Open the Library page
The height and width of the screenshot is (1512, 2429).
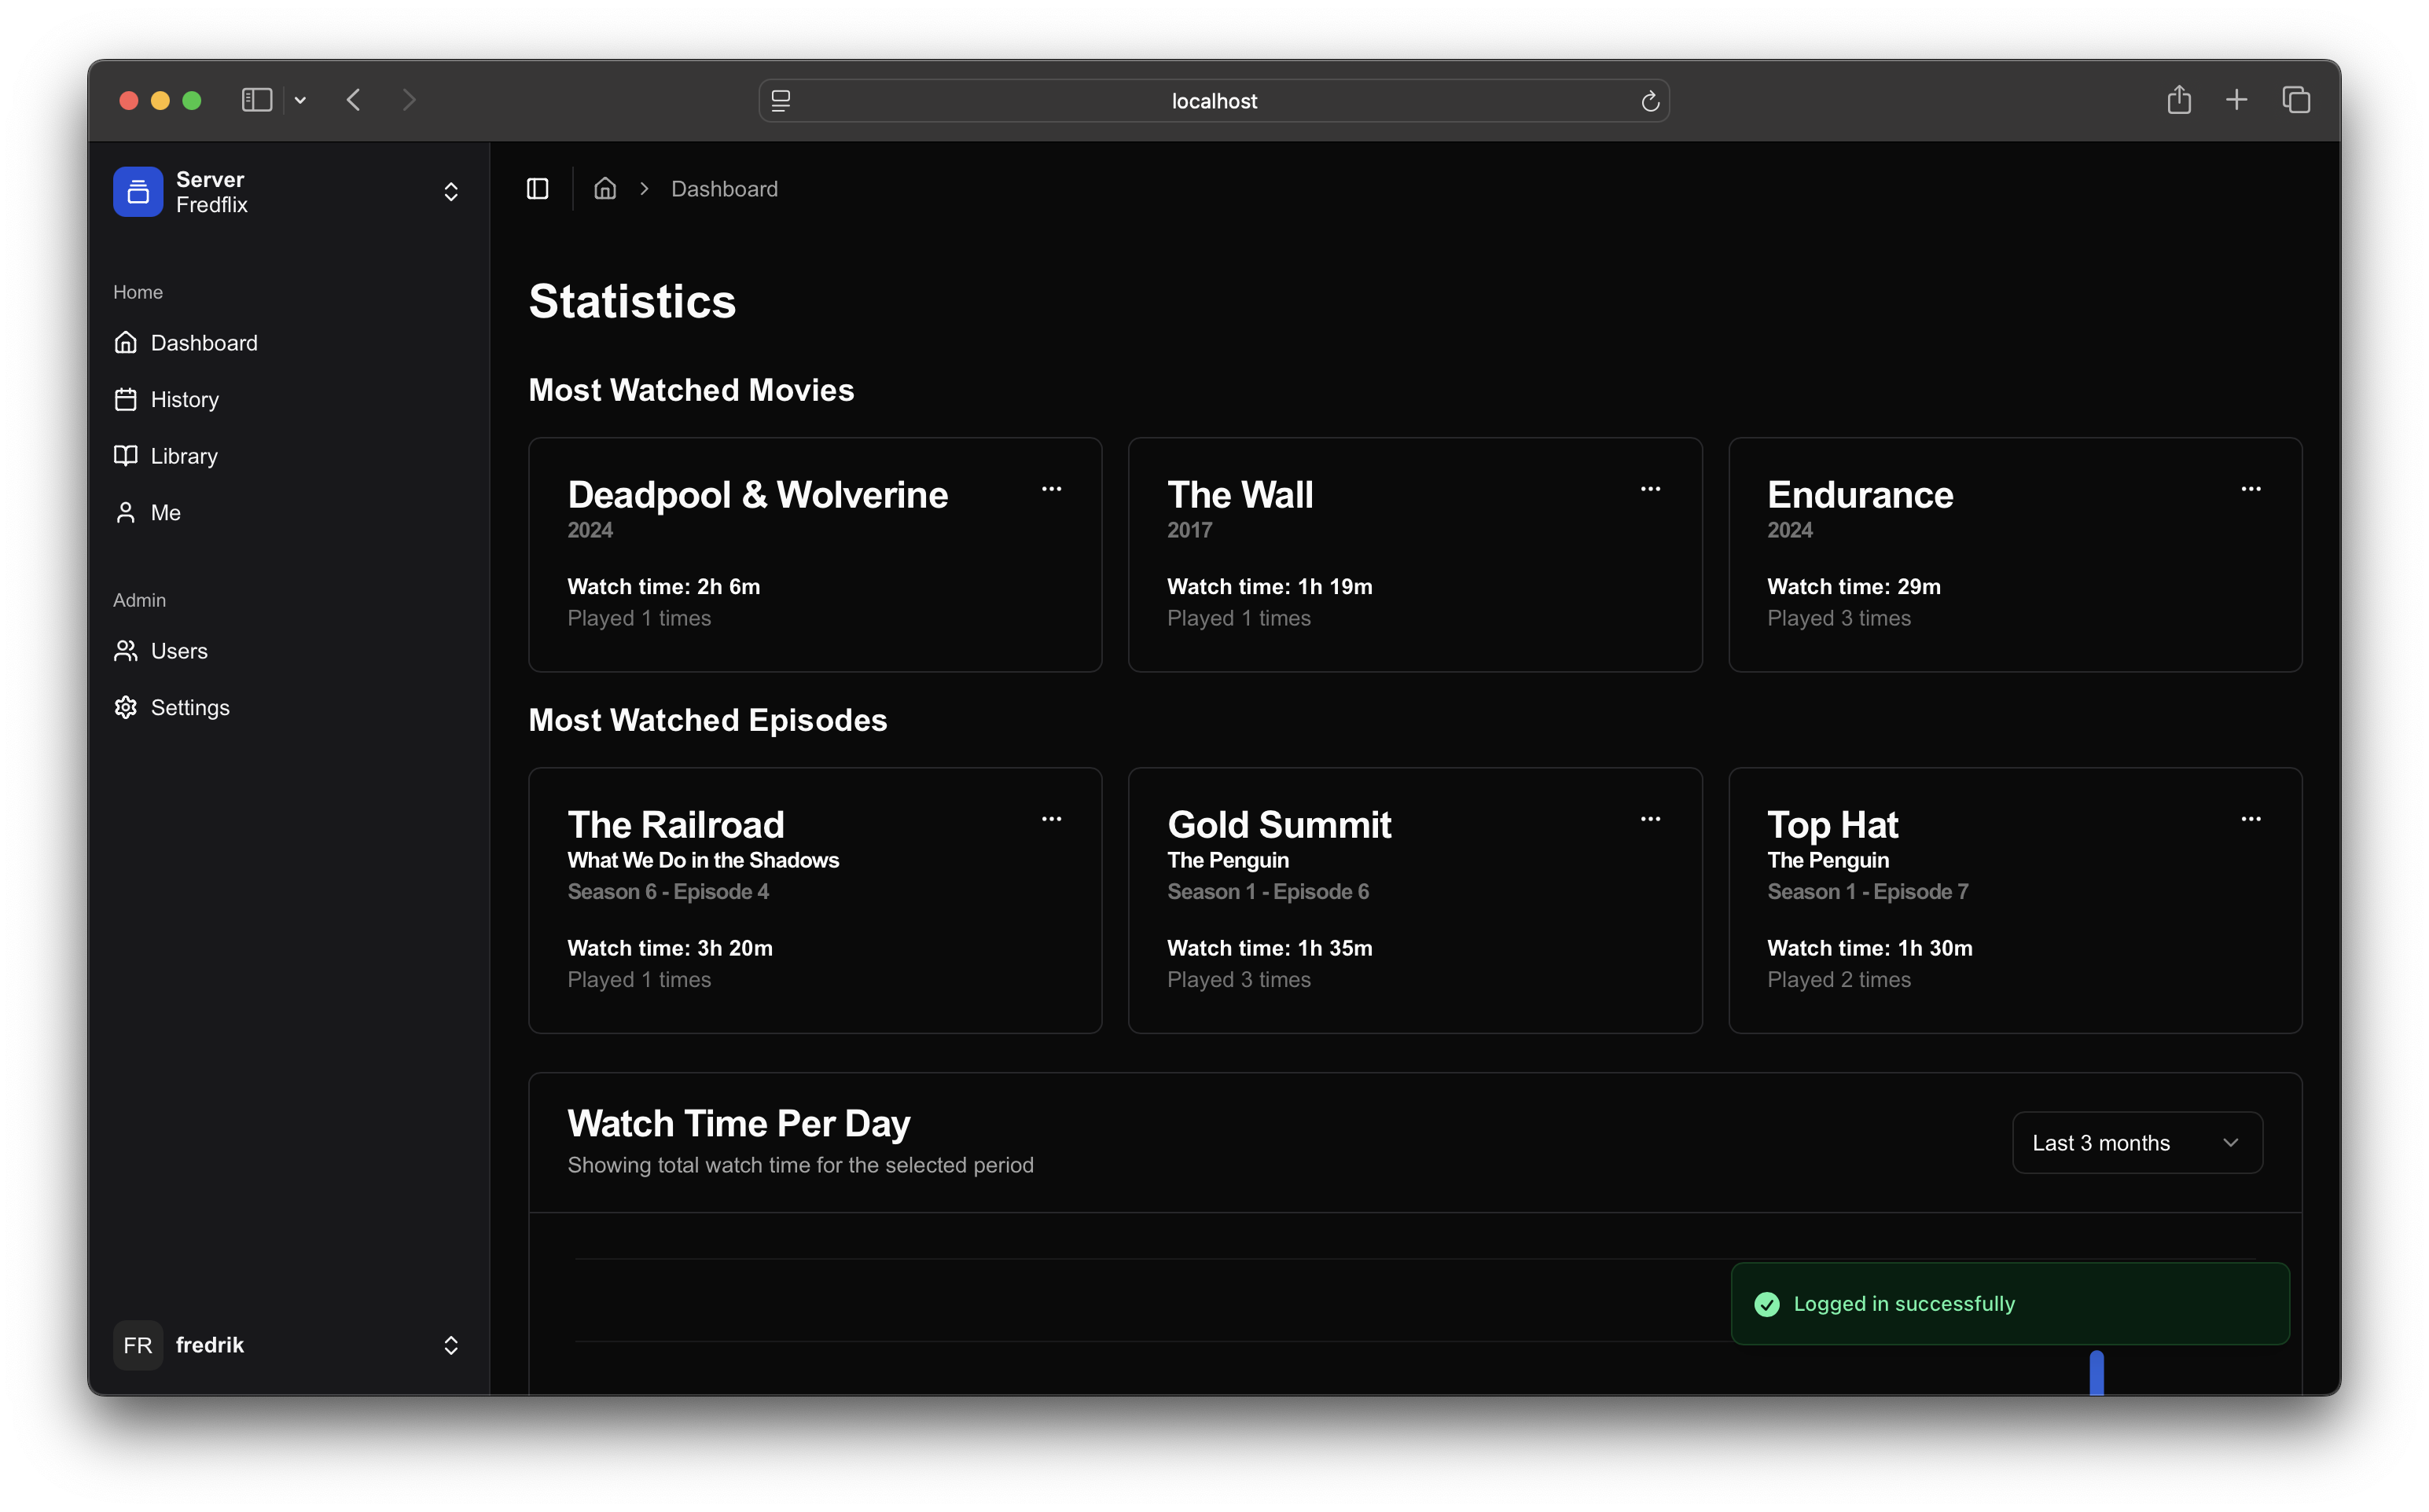tap(288, 456)
